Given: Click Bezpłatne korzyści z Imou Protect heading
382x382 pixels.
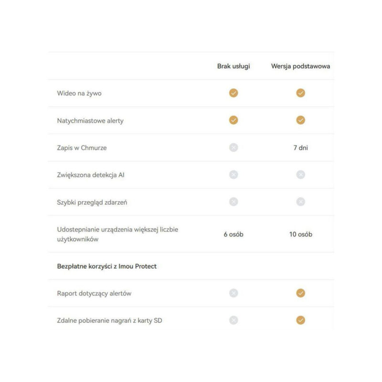Looking at the screenshot, I should pos(106,266).
